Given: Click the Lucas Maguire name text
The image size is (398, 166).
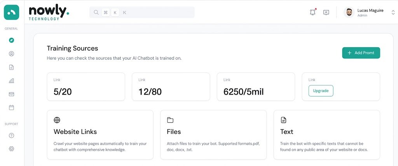Looking at the screenshot, I should pyautogui.click(x=370, y=10).
